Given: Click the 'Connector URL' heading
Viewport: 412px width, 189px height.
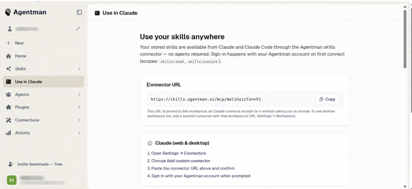Looking at the screenshot, I should 164,84.
